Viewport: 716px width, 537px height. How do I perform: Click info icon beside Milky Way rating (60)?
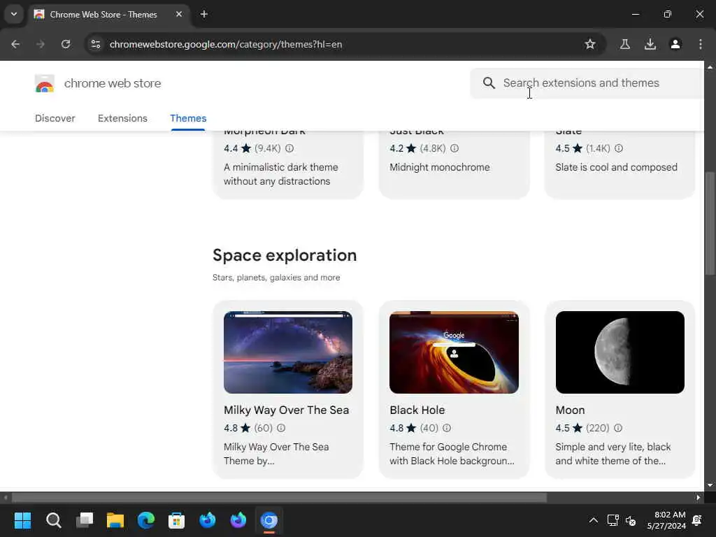[281, 428]
